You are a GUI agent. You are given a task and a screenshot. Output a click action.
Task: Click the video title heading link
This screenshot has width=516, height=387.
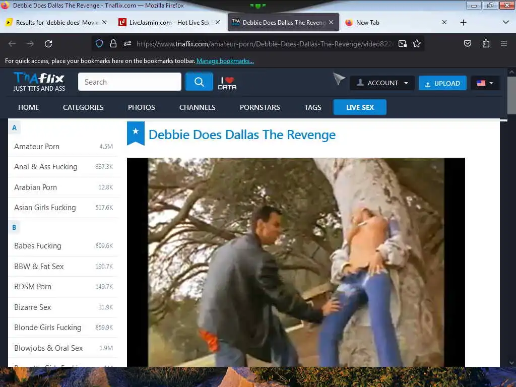pos(242,135)
